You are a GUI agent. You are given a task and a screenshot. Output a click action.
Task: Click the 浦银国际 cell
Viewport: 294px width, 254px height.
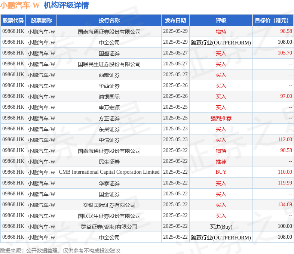tap(109, 97)
